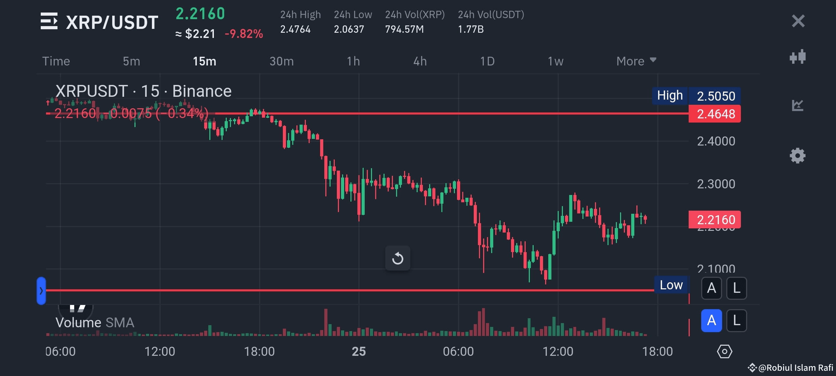This screenshot has height=376, width=836.
Task: Click the red 2.2160 current price label
Action: 715,220
